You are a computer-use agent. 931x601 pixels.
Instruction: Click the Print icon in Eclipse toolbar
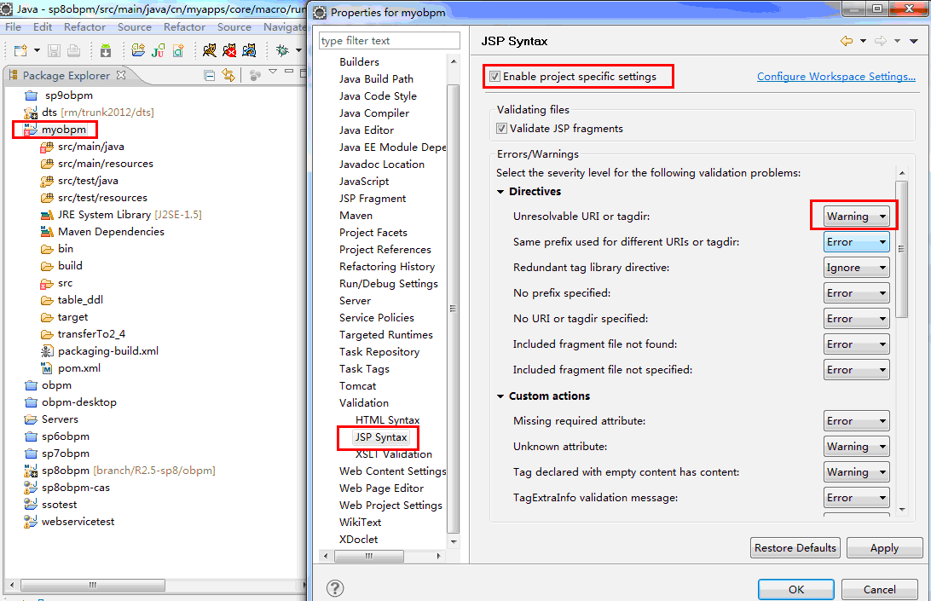(x=73, y=50)
